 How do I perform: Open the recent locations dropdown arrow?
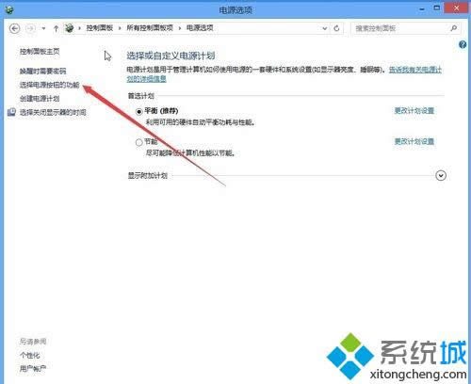(x=43, y=28)
